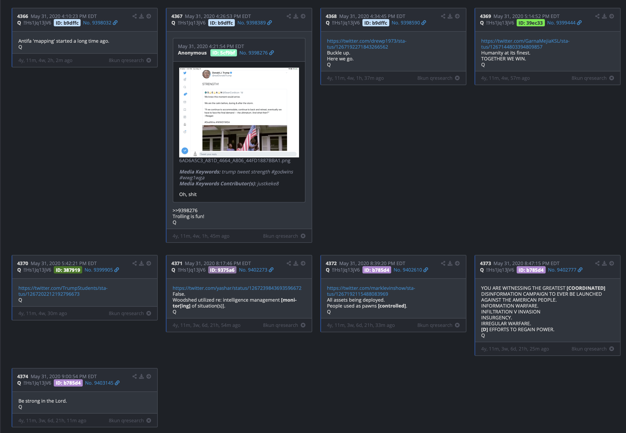Share post 4369 via share icon
The image size is (626, 433).
click(x=597, y=16)
